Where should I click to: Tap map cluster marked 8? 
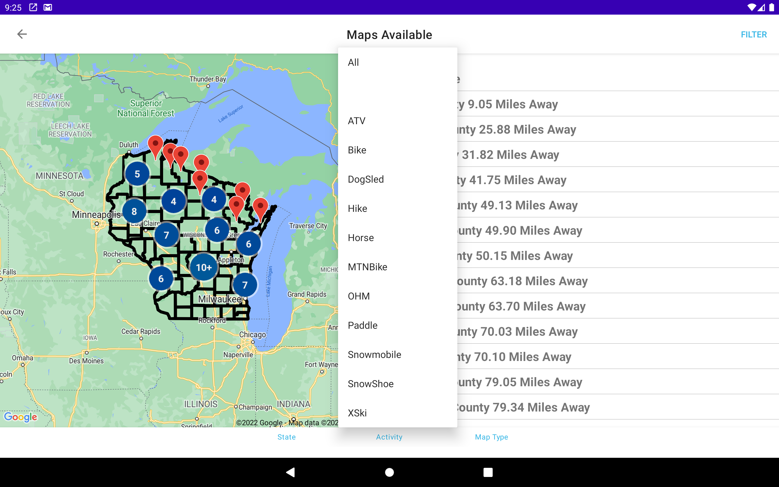(x=134, y=211)
